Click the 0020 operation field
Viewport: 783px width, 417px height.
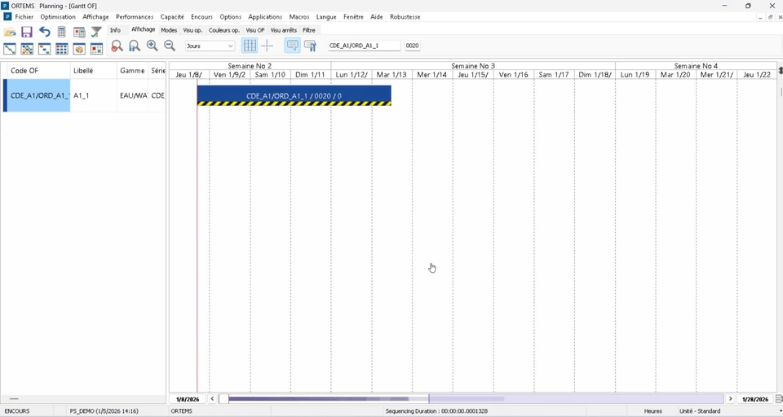point(413,46)
